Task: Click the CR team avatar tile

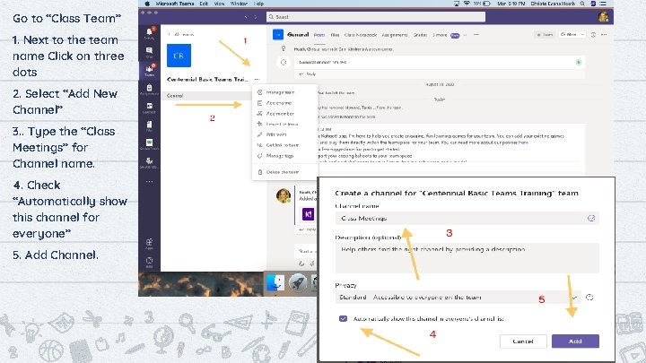Action: click(x=179, y=56)
